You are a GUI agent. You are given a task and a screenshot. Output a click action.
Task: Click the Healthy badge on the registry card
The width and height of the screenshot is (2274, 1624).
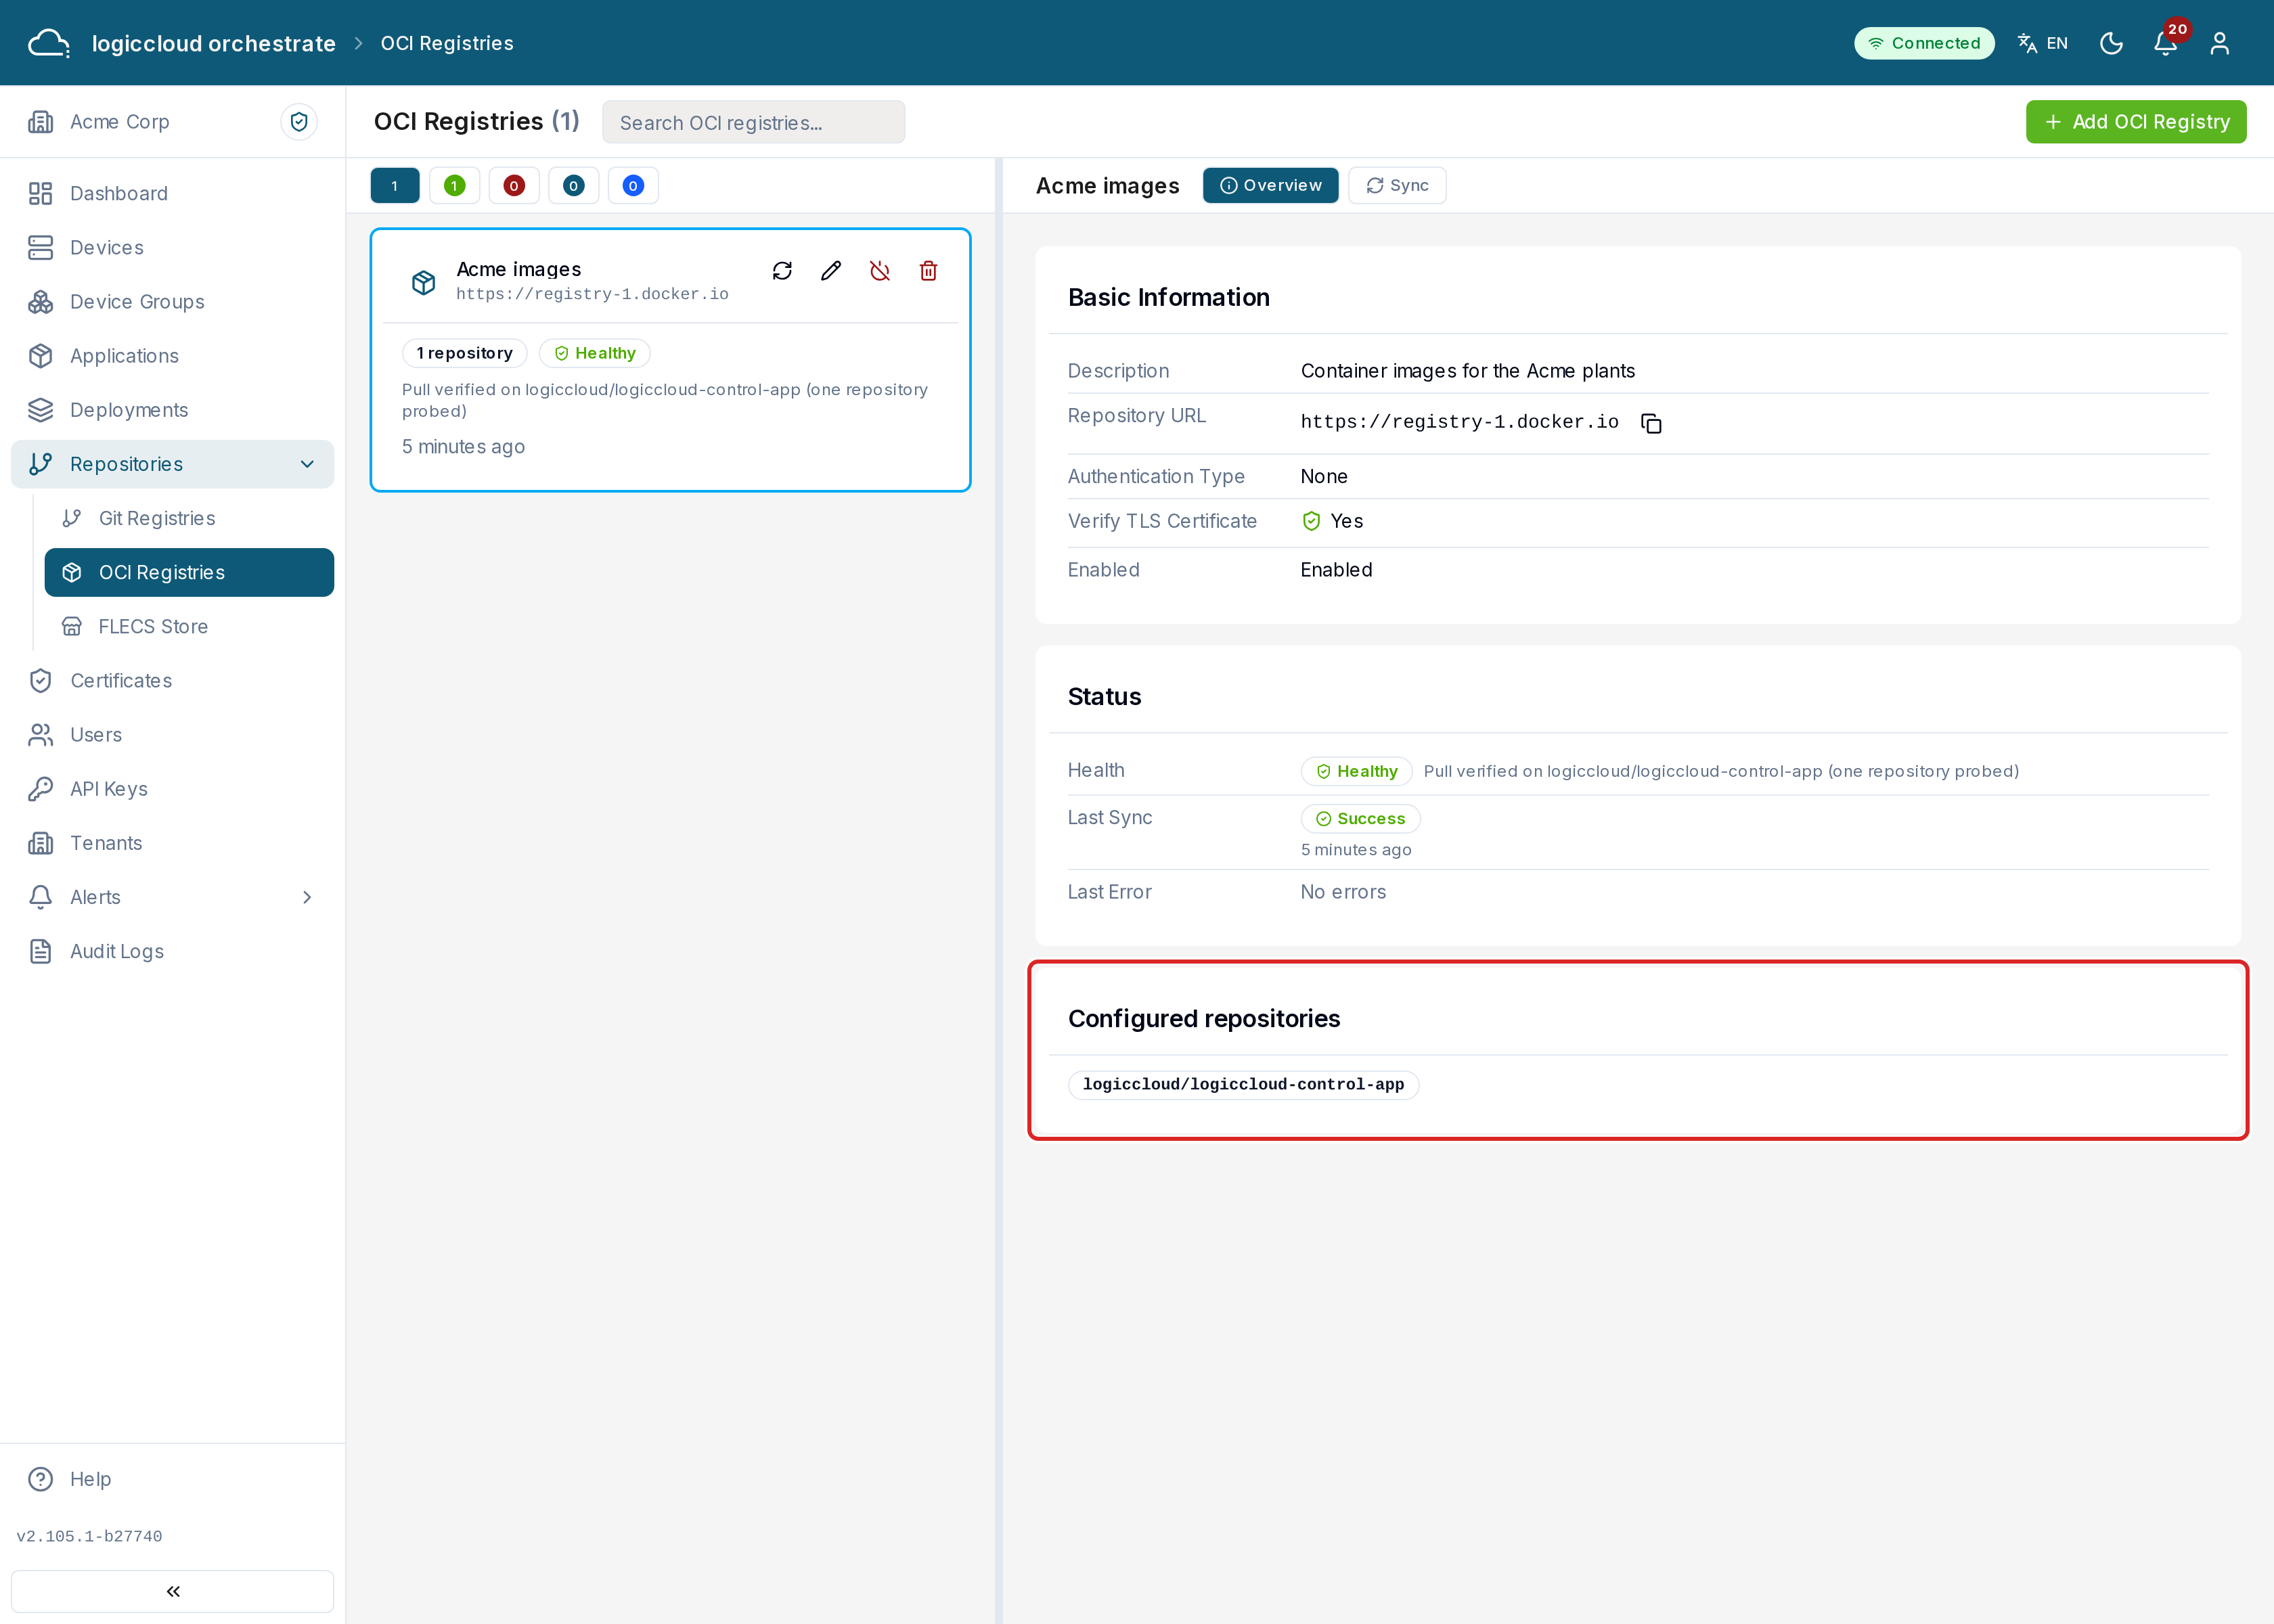(595, 353)
